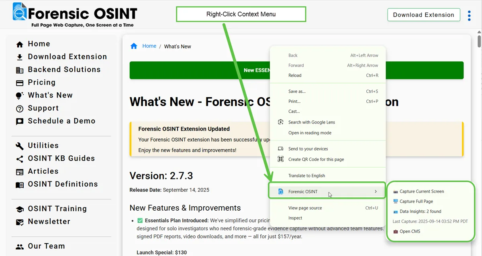Click the Newsletter envelope icon

[19, 222]
